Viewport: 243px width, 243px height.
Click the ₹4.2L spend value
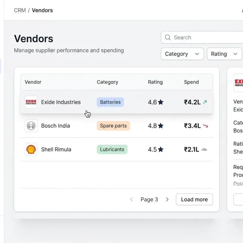[192, 102]
